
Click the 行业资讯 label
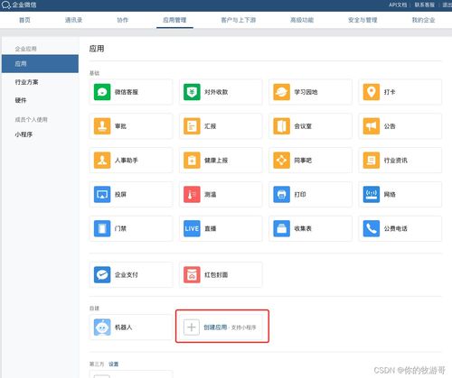click(396, 161)
